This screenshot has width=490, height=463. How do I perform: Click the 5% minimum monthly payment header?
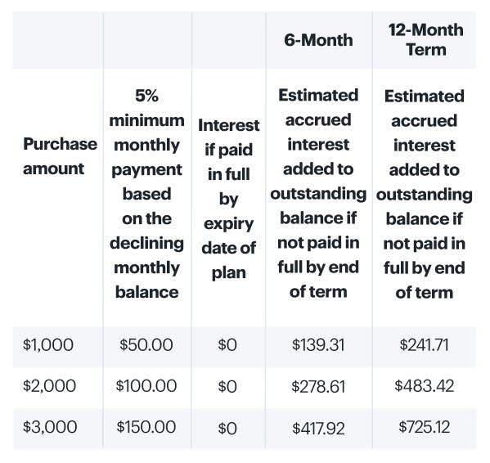[x=146, y=194]
